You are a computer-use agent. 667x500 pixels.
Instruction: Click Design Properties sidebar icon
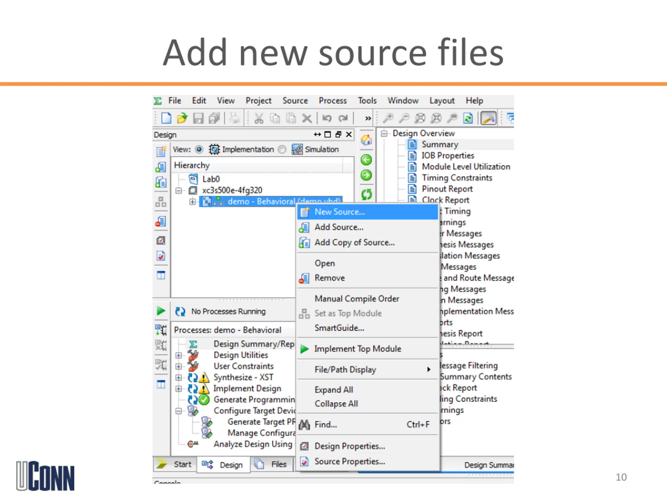point(161,241)
